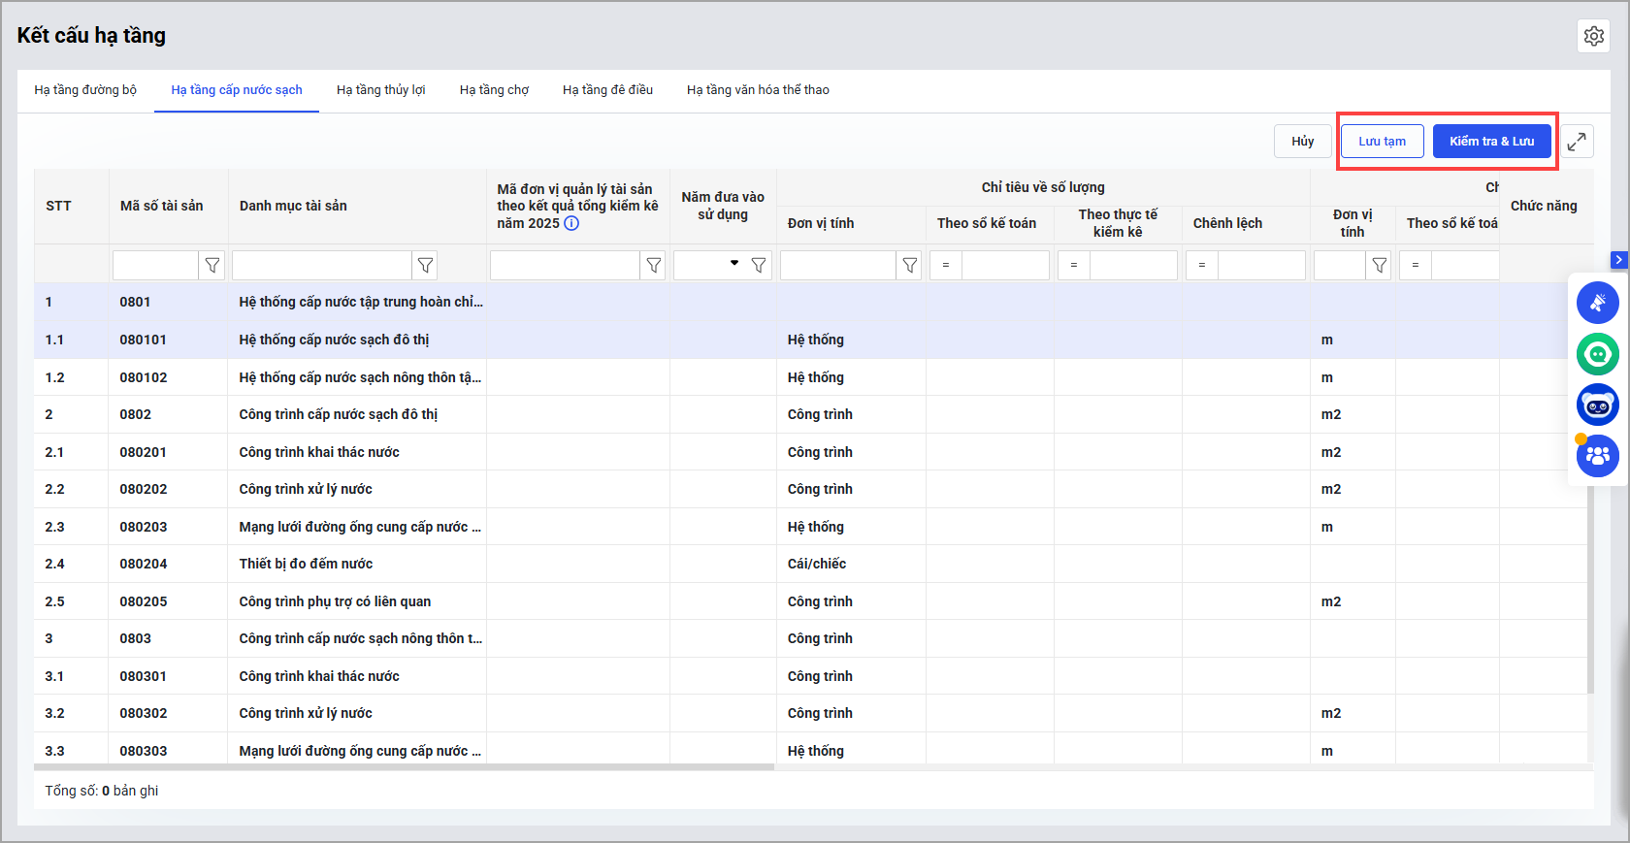Click the filter icon for Danh mục tài sản
Screen dimensions: 1630x843
point(425,265)
